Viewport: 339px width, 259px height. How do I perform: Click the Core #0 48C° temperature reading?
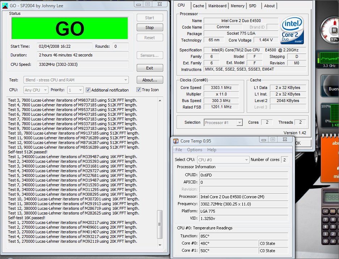229,243
